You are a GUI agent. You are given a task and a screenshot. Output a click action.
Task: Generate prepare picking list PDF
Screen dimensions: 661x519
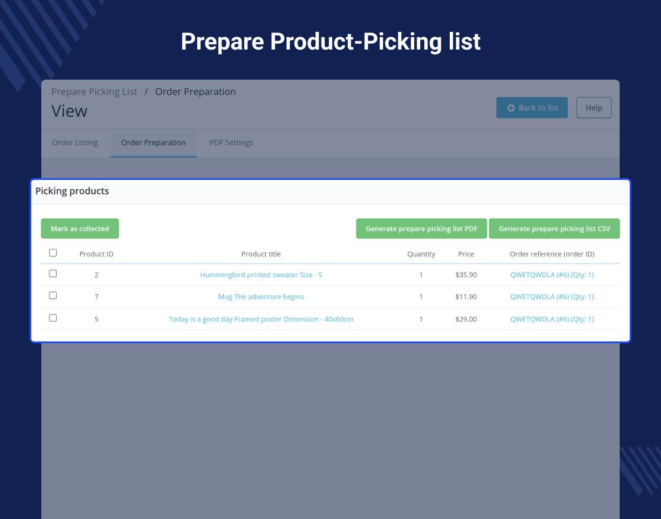point(421,228)
